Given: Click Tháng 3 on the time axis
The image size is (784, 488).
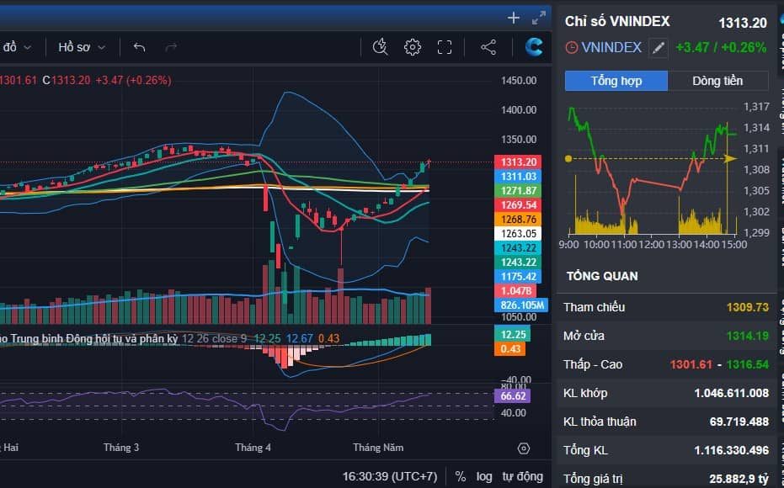Looking at the screenshot, I should [121, 447].
